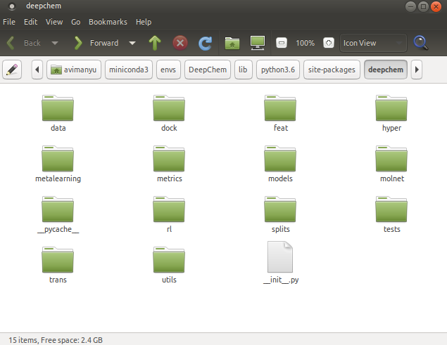The image size is (447, 345).
Task: Jump to site-packages in path bar
Action: click(332, 70)
